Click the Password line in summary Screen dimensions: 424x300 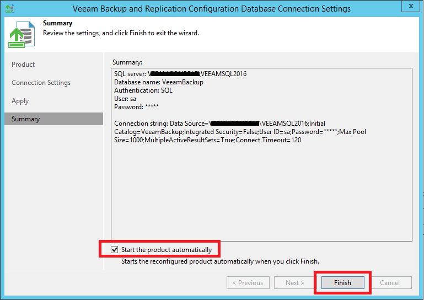tap(136, 107)
